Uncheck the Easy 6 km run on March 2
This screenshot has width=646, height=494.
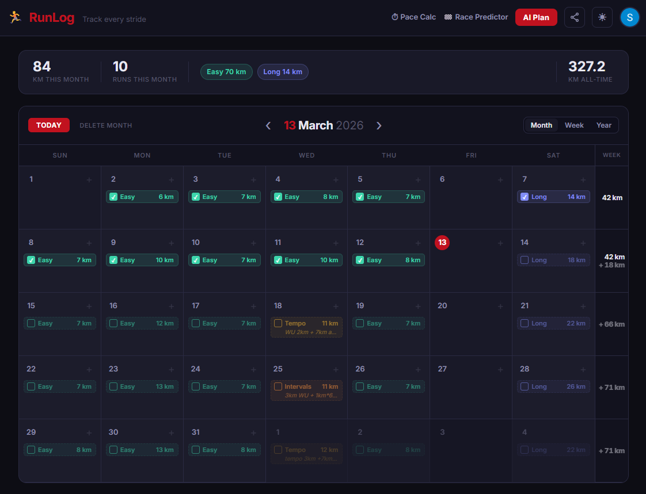tap(113, 197)
